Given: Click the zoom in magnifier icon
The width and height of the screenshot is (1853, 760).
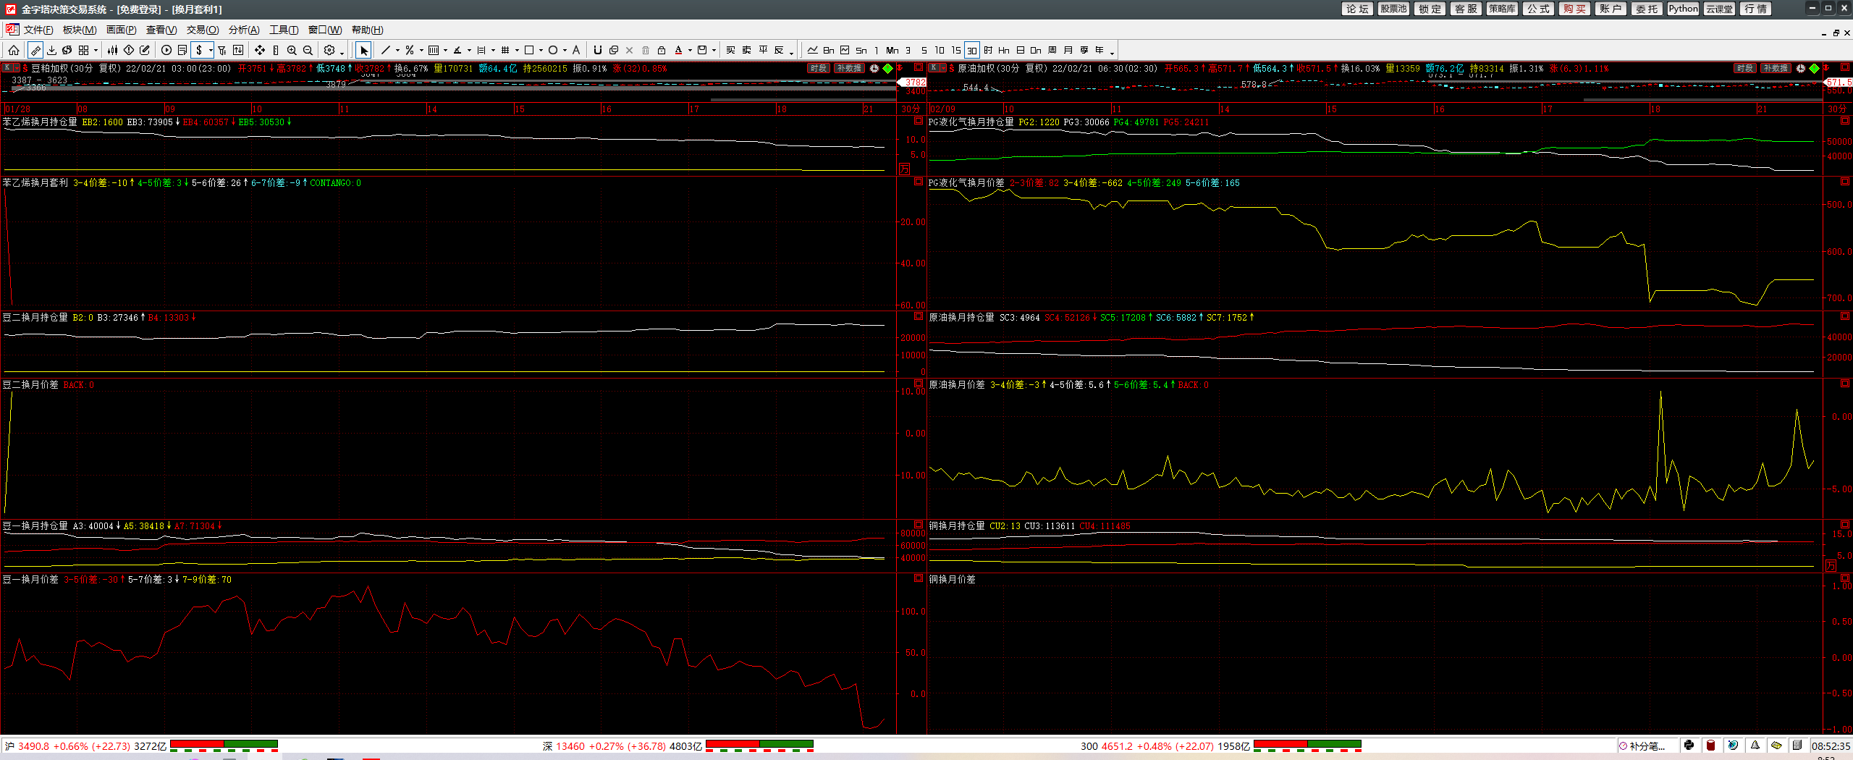Looking at the screenshot, I should [x=292, y=50].
